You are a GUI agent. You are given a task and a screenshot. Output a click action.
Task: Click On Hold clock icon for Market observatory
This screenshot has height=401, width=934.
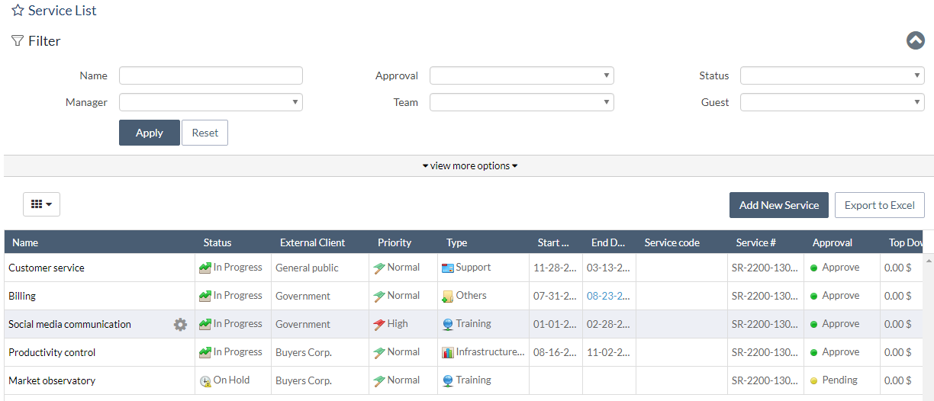(x=205, y=381)
